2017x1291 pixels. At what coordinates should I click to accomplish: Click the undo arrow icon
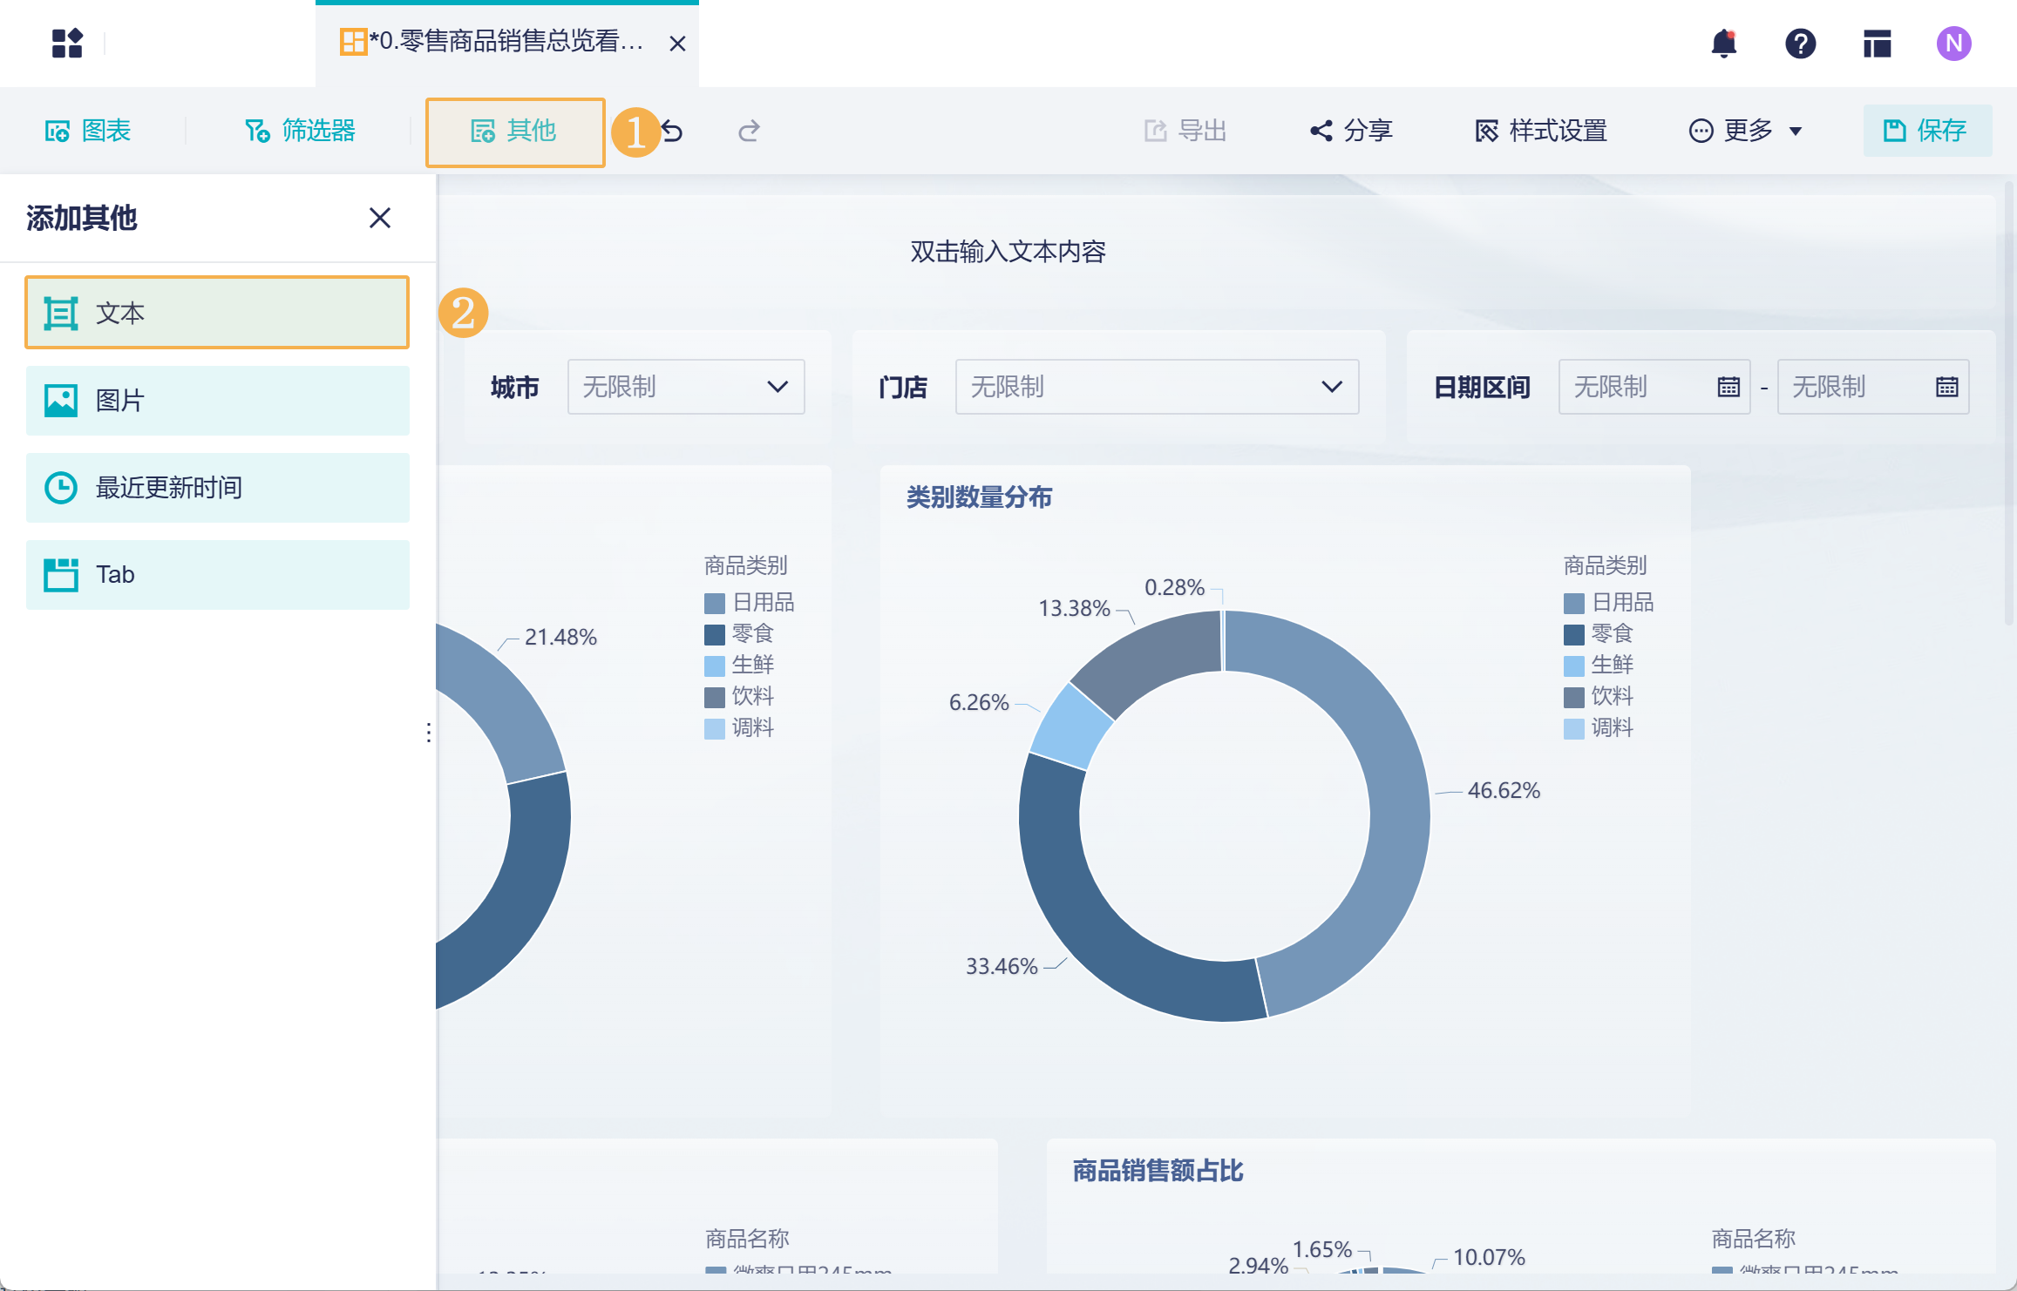coord(672,131)
